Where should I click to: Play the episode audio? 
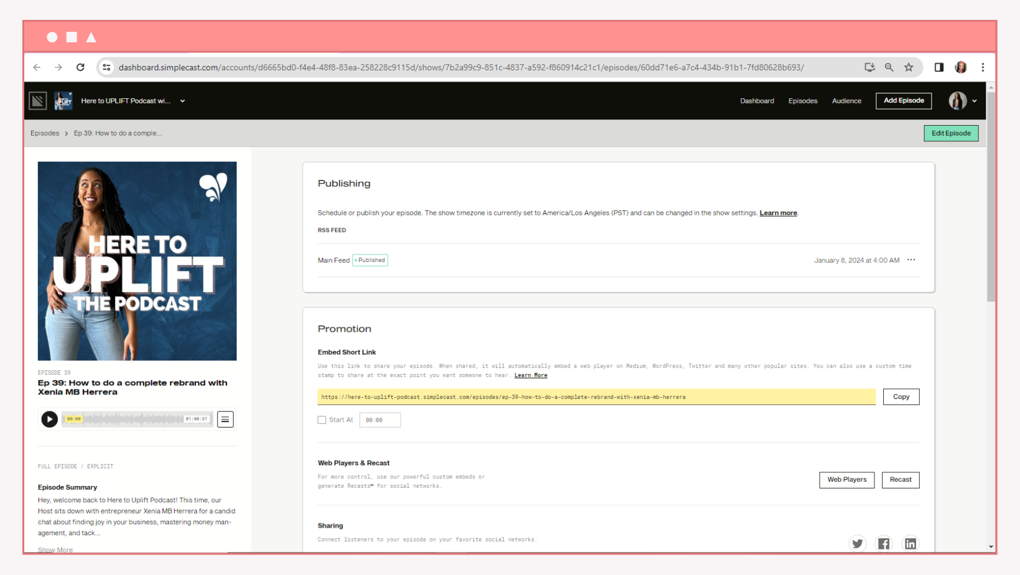click(49, 419)
